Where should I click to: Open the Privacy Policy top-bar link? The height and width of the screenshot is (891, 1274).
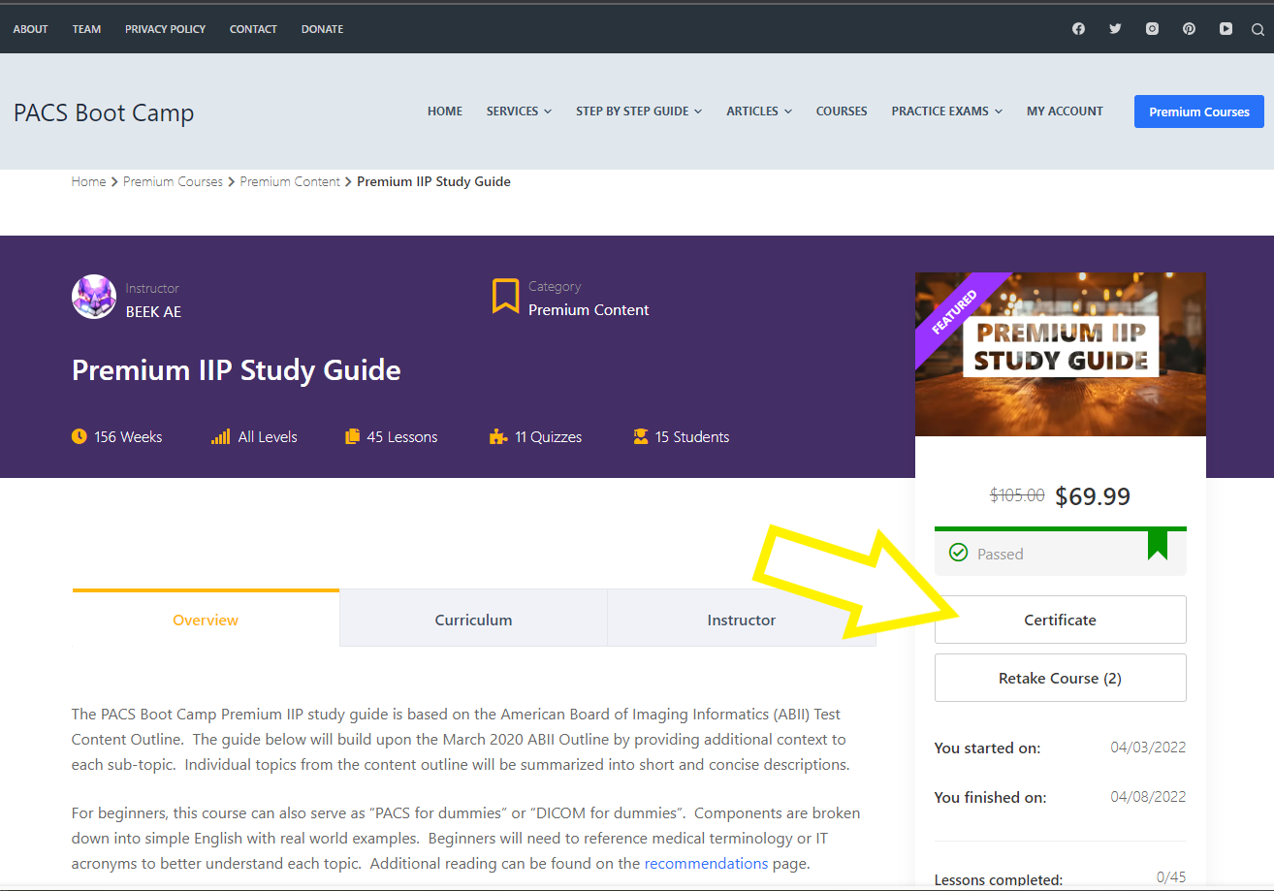point(165,29)
